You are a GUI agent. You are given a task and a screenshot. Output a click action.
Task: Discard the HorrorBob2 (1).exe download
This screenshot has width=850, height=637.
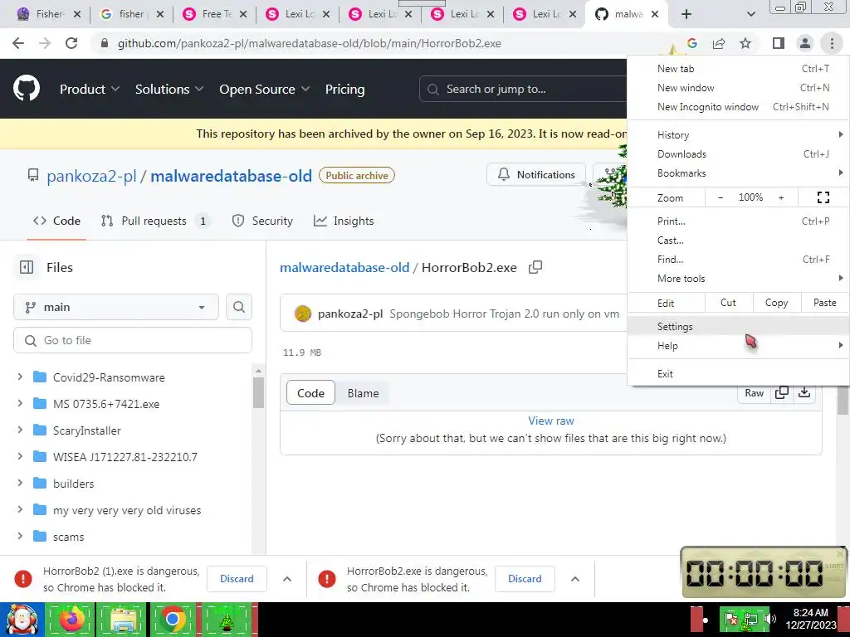pos(237,578)
